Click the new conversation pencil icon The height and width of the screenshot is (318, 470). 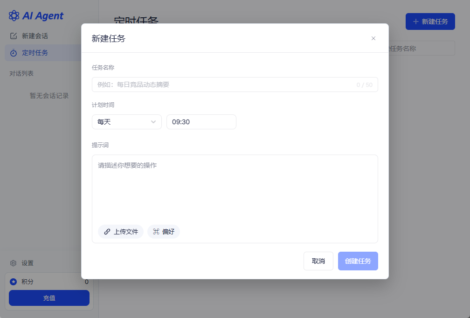pos(14,36)
